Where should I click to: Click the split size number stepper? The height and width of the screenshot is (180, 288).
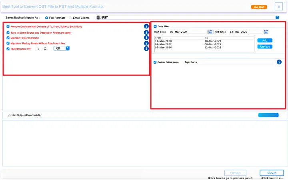(x=45, y=48)
